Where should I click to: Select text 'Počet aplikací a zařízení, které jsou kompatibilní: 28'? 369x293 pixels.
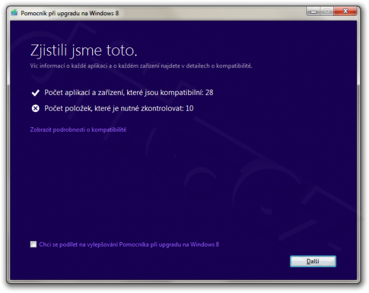(129, 93)
